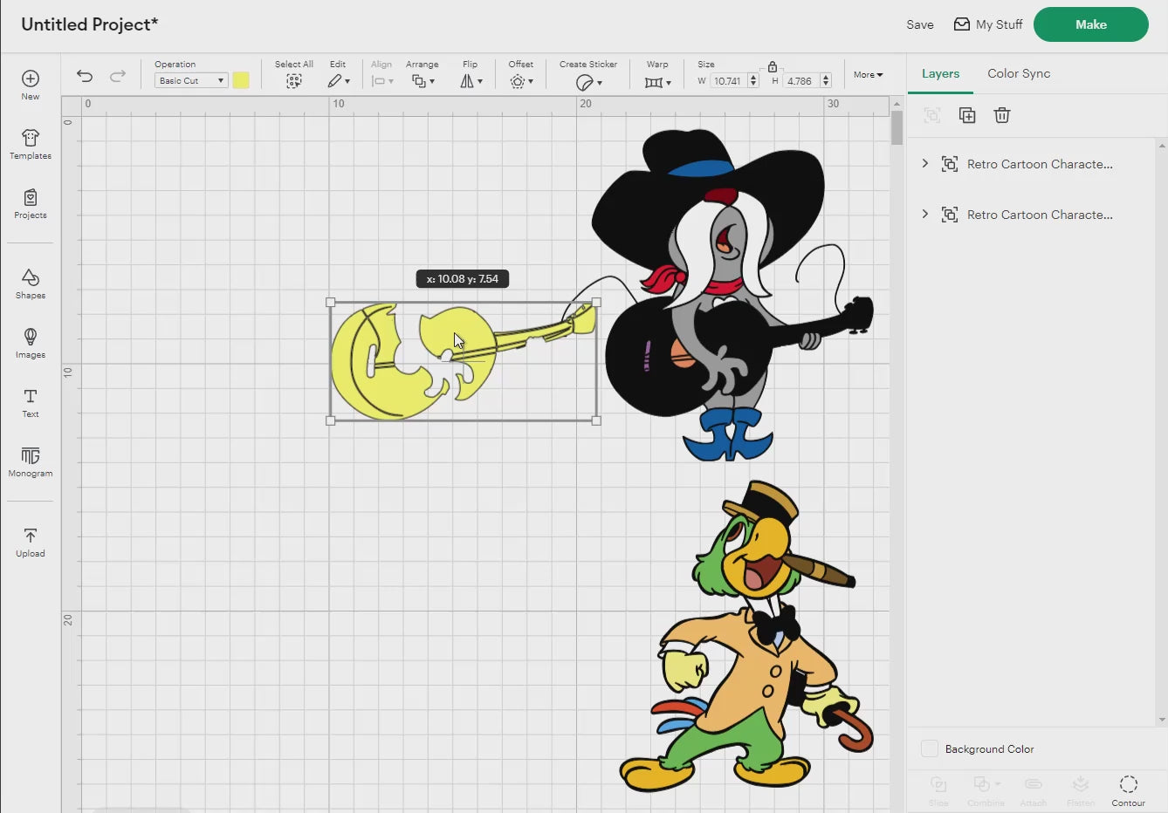The width and height of the screenshot is (1168, 813).
Task: Expand the second Retro Cartoon Character layer
Action: pos(924,214)
